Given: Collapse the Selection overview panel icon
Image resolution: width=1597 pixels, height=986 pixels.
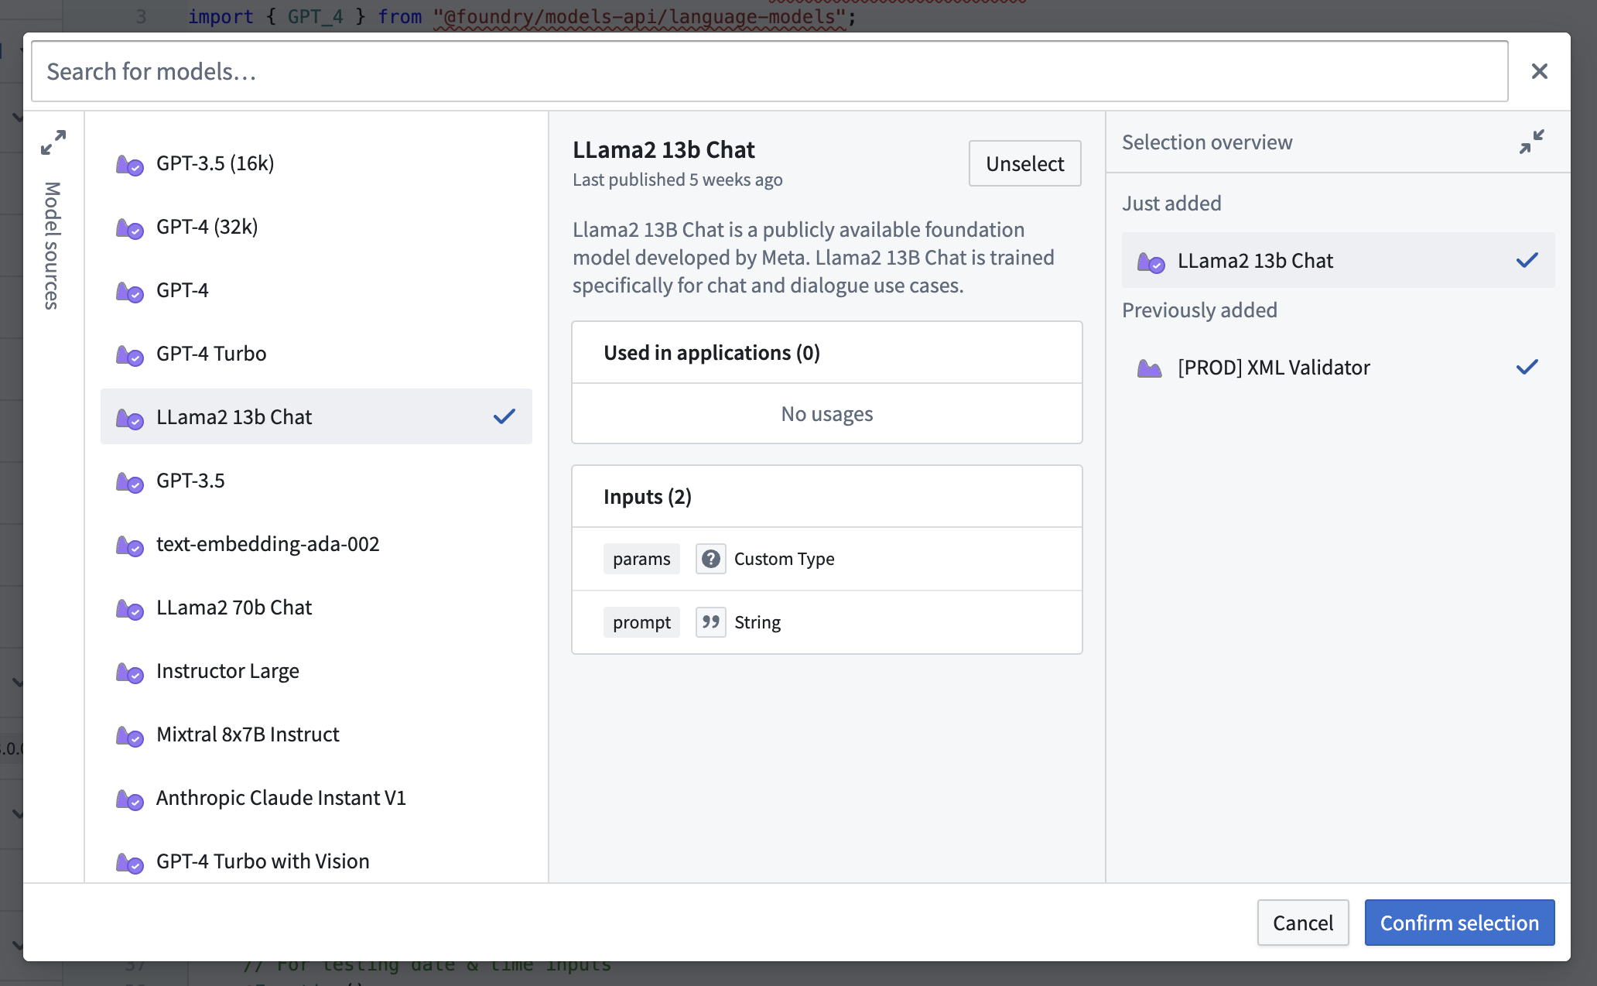Looking at the screenshot, I should pyautogui.click(x=1531, y=142).
